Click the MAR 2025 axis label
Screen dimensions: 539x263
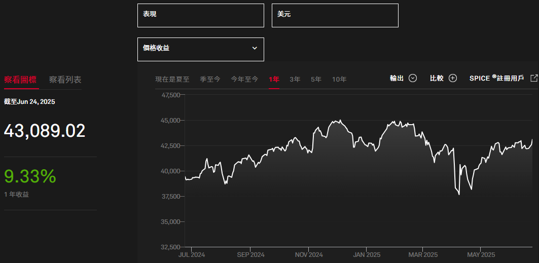click(423, 255)
